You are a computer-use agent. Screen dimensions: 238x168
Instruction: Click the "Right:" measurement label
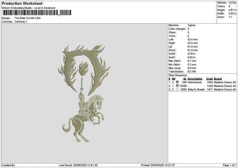tap(172, 43)
